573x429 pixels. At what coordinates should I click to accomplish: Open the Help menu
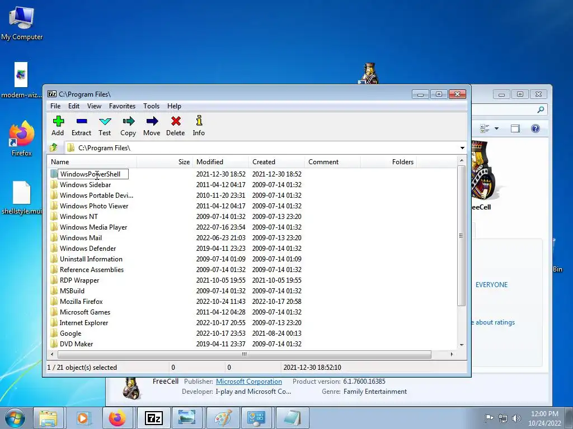(175, 106)
